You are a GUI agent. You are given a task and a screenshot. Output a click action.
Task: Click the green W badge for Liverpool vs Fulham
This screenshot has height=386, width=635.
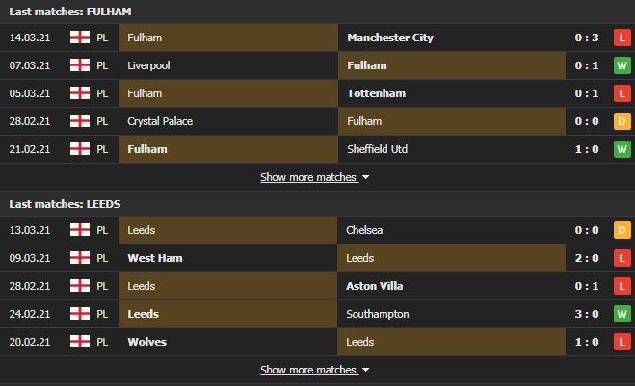tap(622, 65)
